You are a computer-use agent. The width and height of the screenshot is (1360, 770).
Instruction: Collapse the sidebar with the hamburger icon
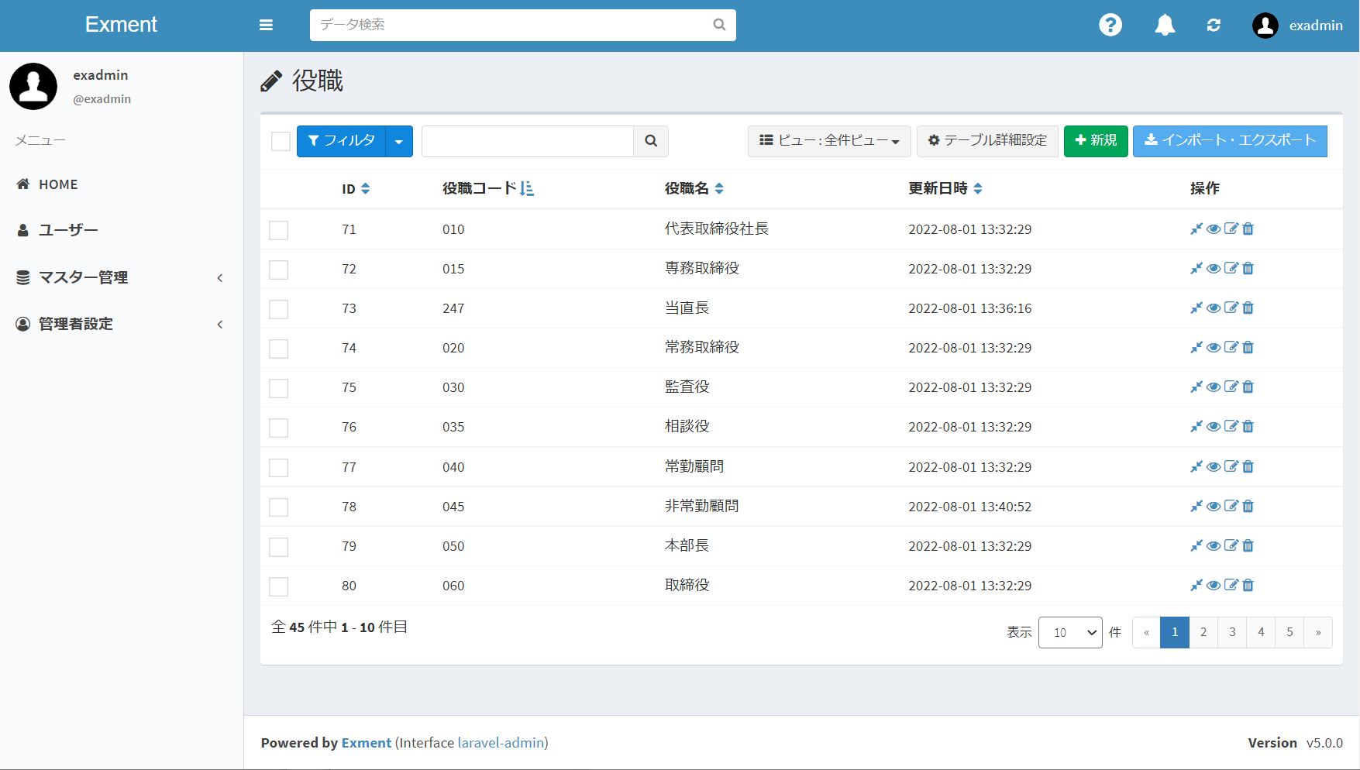(x=266, y=25)
